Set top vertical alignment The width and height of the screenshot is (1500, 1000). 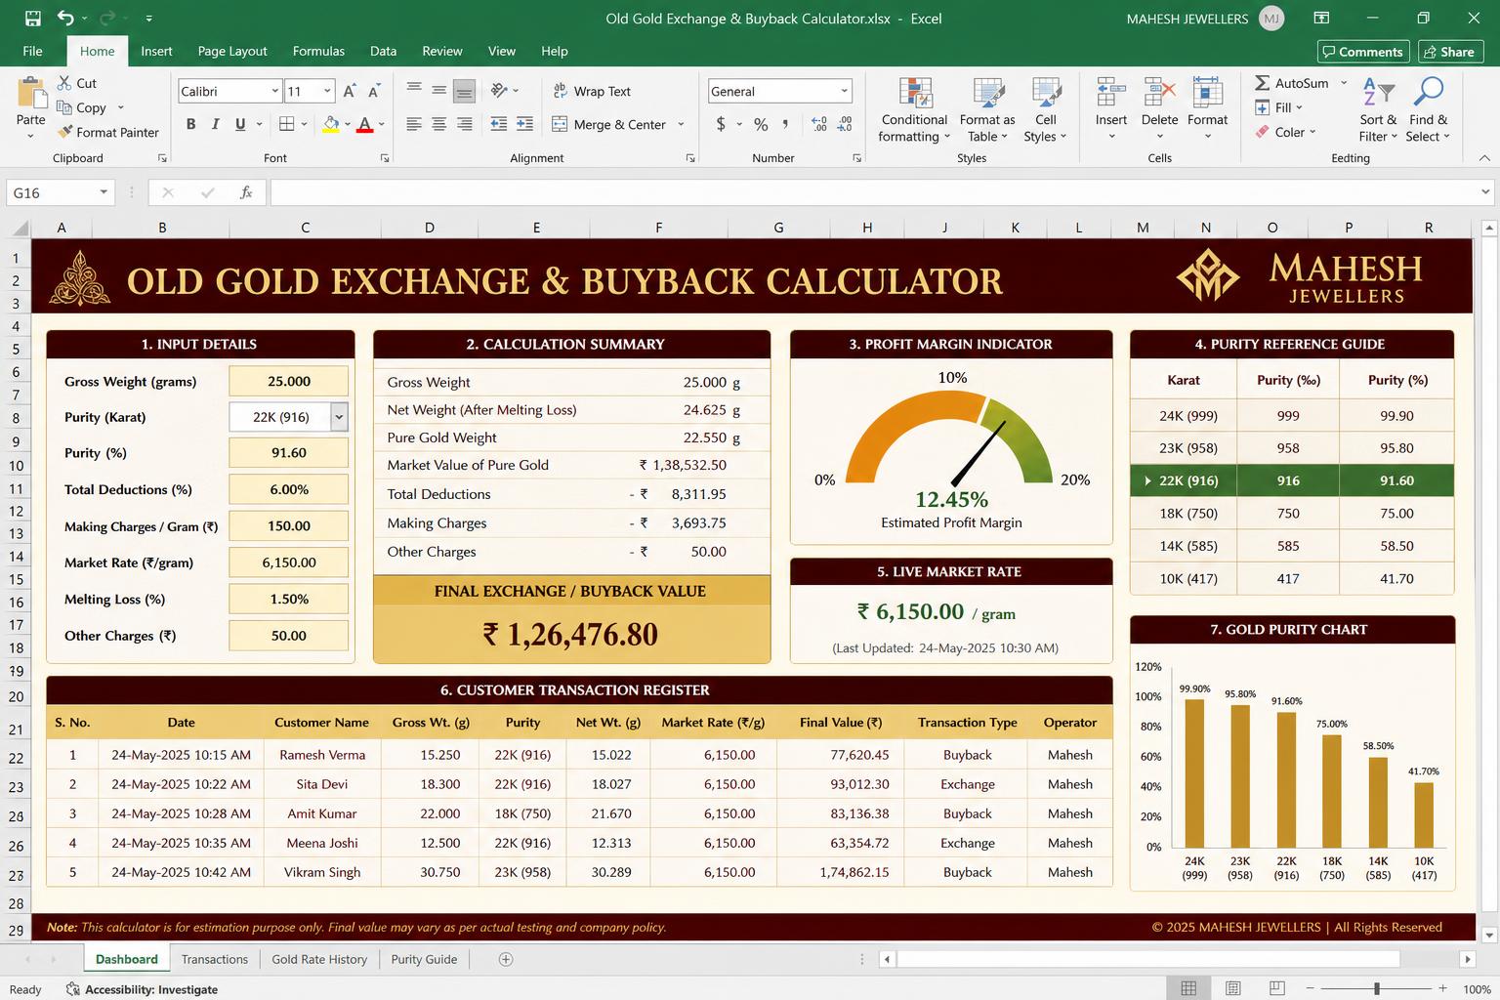pyautogui.click(x=414, y=90)
